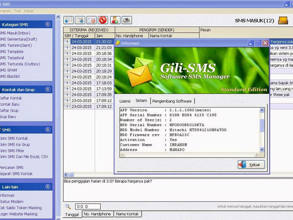Click the reply SMS toolbar icon
293x220 pixels.
point(68,20)
